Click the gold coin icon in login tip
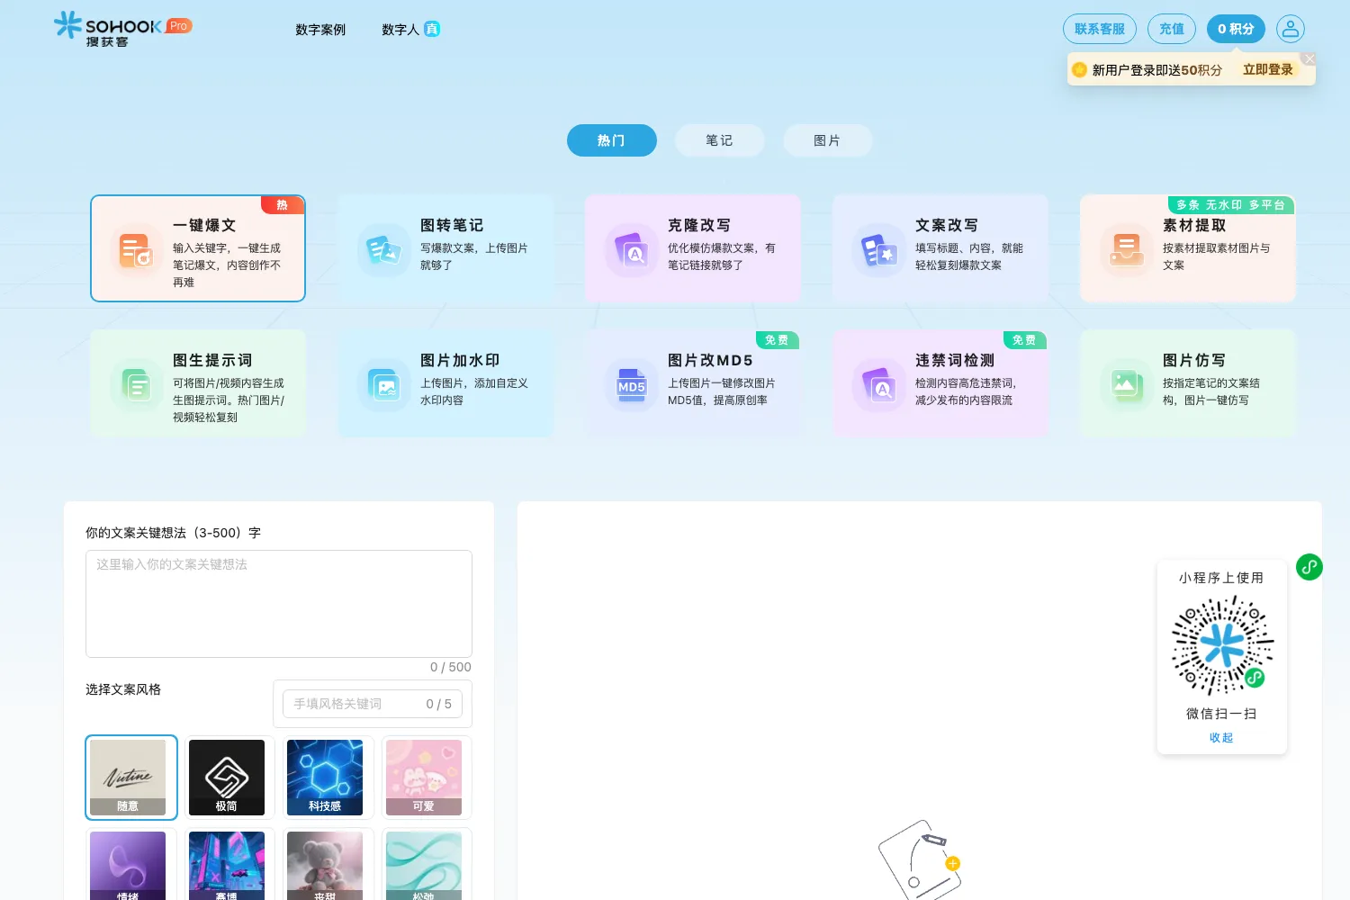This screenshot has width=1350, height=900. coord(1079,69)
